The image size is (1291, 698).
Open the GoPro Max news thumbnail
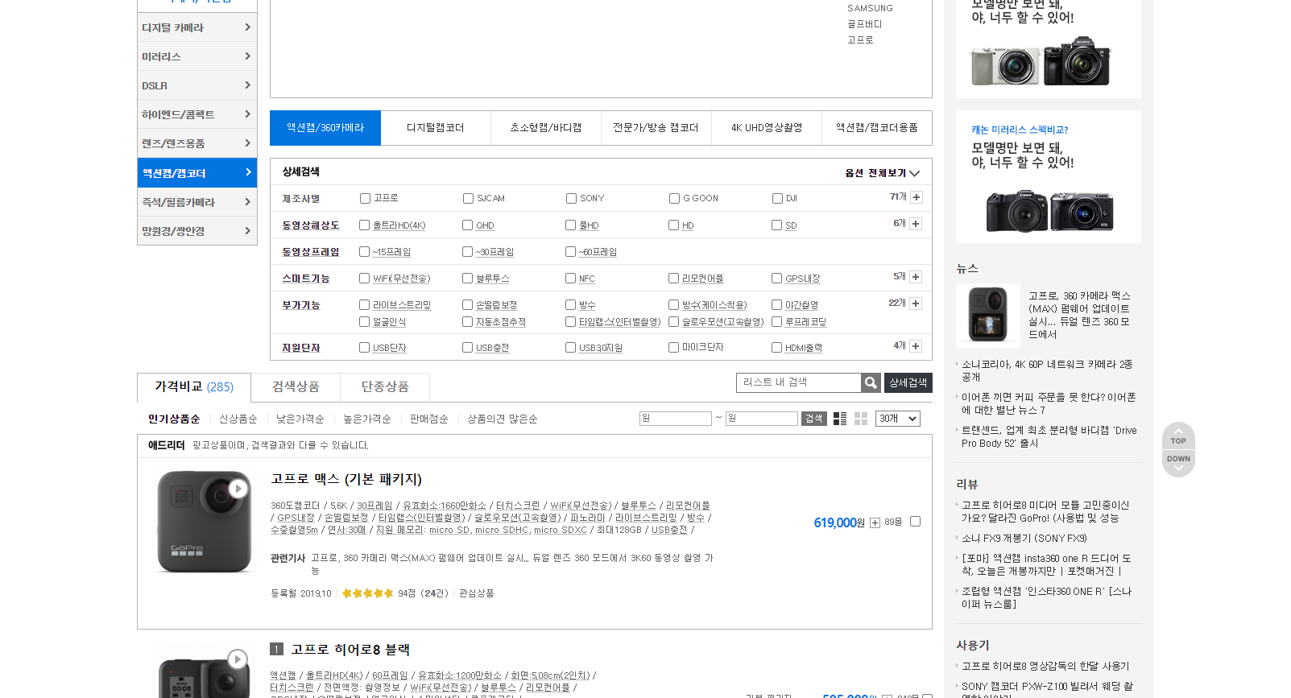coord(987,316)
